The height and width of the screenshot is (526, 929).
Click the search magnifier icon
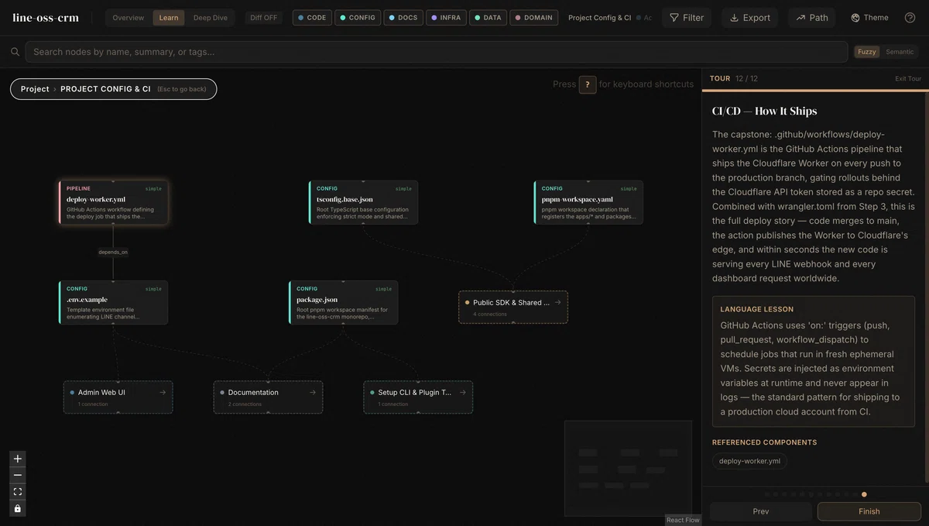coord(15,52)
